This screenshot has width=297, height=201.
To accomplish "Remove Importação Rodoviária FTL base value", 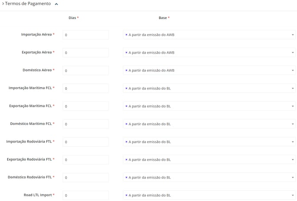I will pos(126,142).
